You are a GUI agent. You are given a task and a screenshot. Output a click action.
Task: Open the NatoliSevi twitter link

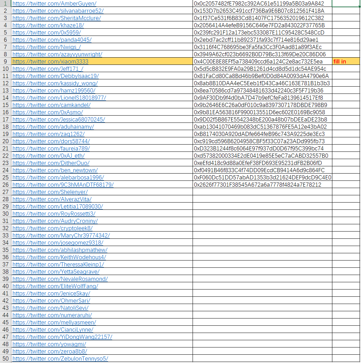50,308
